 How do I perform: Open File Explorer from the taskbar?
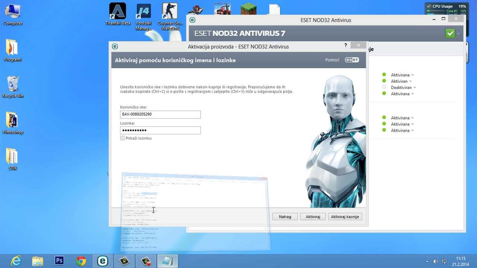click(x=38, y=261)
